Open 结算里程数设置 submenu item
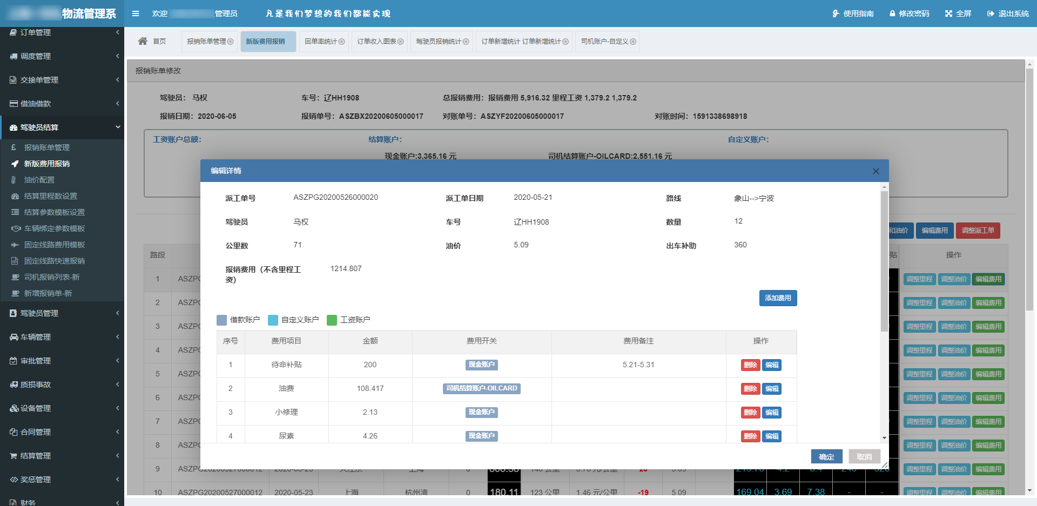1037x506 pixels. [x=51, y=196]
